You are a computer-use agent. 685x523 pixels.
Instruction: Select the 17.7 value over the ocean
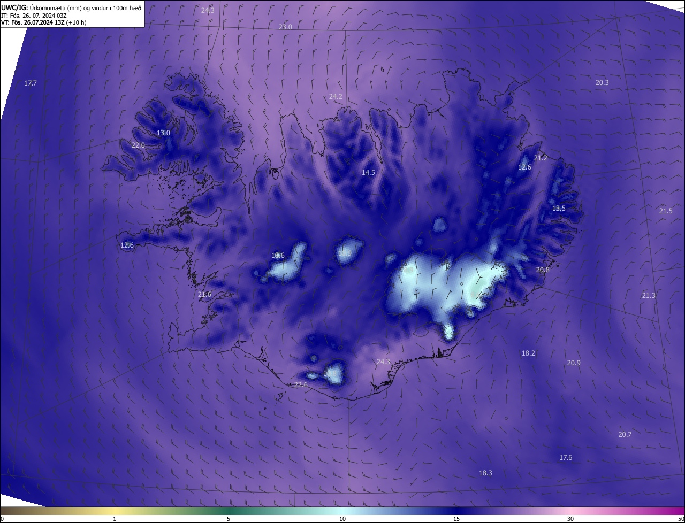click(31, 83)
